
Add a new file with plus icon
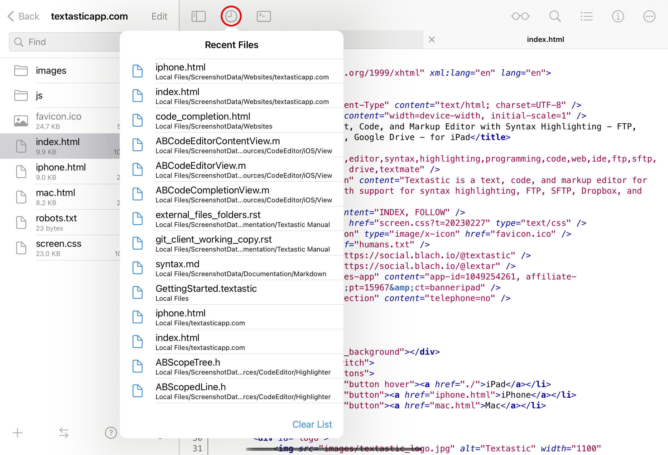click(18, 433)
